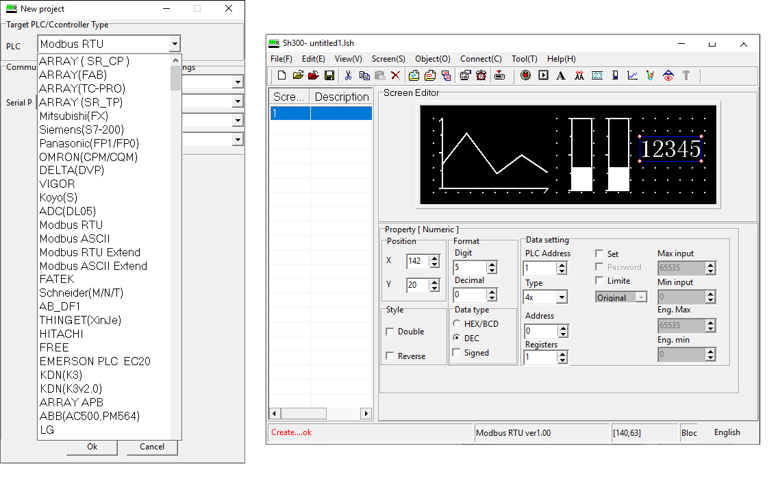Image resolution: width=778 pixels, height=481 pixels.
Task: Open the Connect(C) menu
Action: click(x=481, y=58)
